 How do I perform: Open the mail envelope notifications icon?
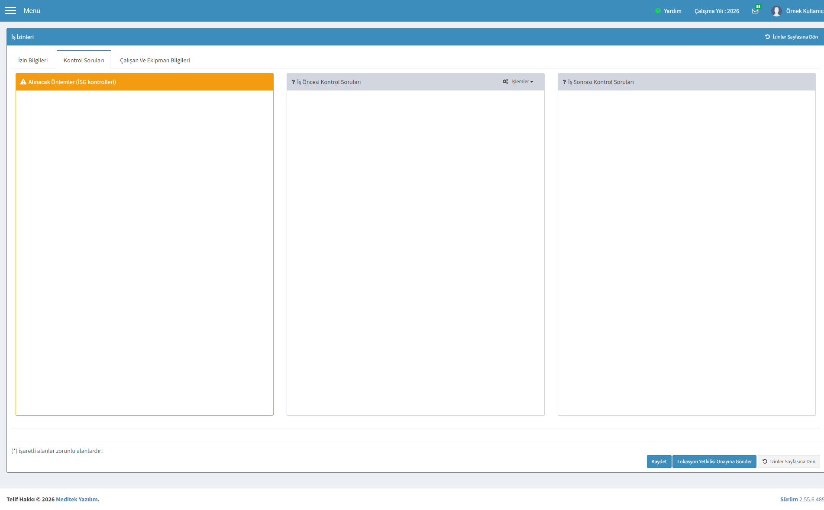point(755,11)
